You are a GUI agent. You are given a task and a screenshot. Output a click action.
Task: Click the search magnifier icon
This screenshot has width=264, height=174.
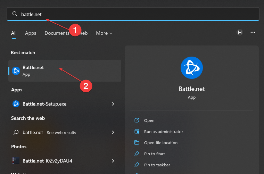coord(15,14)
